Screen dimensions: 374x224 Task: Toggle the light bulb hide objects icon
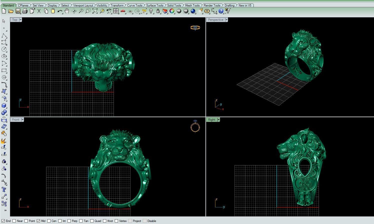point(151,11)
